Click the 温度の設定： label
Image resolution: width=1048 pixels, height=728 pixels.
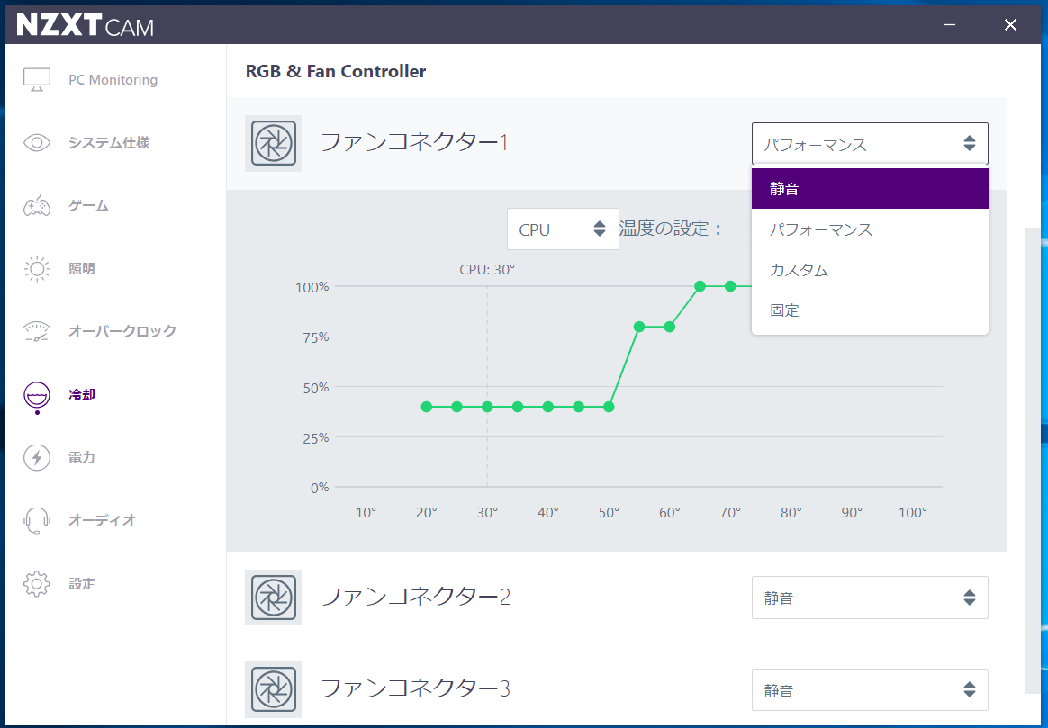point(672,229)
